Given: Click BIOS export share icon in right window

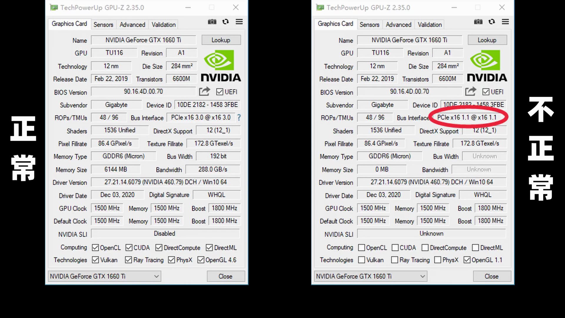Looking at the screenshot, I should click(471, 92).
